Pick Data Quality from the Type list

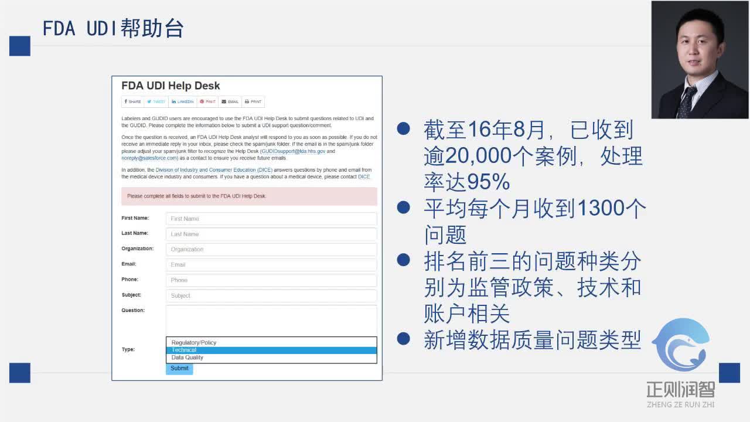pyautogui.click(x=187, y=358)
